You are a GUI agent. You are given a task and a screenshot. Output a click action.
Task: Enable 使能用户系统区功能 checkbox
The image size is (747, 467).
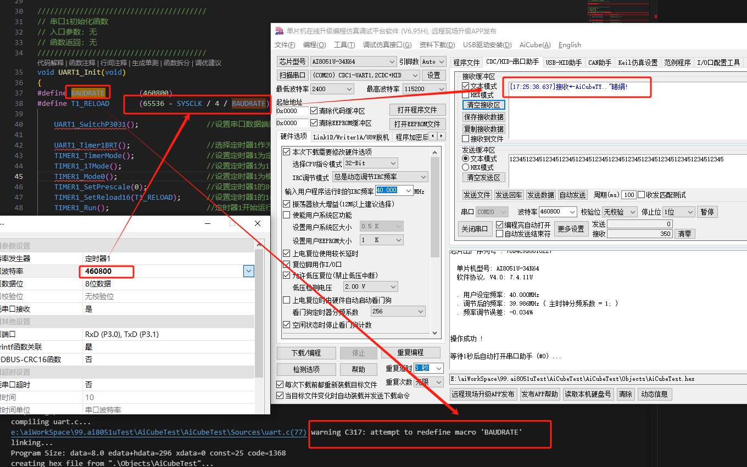click(x=286, y=215)
